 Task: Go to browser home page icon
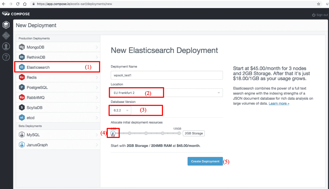pyautogui.click(x=25, y=4)
